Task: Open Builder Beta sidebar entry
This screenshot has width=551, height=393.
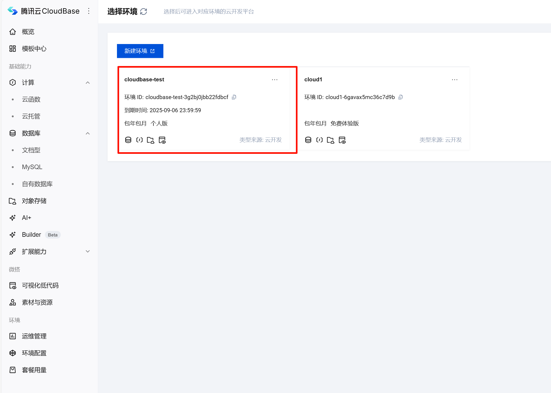Action: [32, 235]
